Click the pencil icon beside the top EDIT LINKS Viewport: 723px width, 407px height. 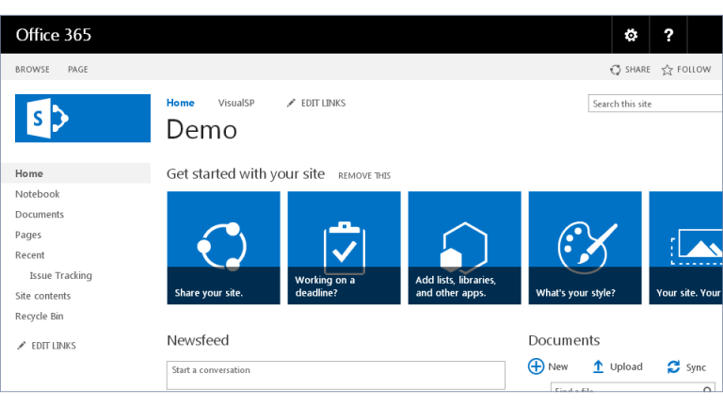[x=291, y=103]
